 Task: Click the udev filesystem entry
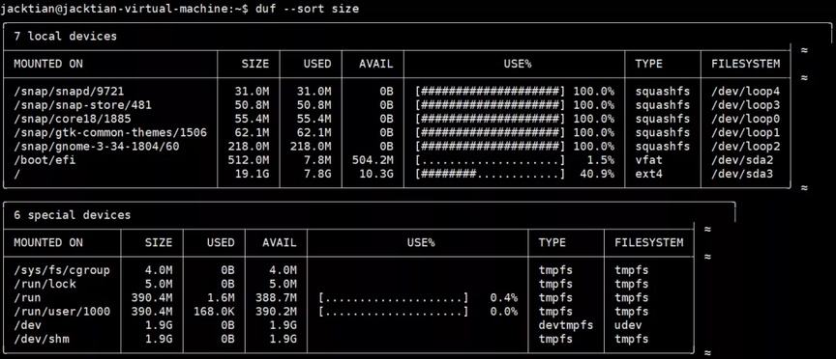628,325
